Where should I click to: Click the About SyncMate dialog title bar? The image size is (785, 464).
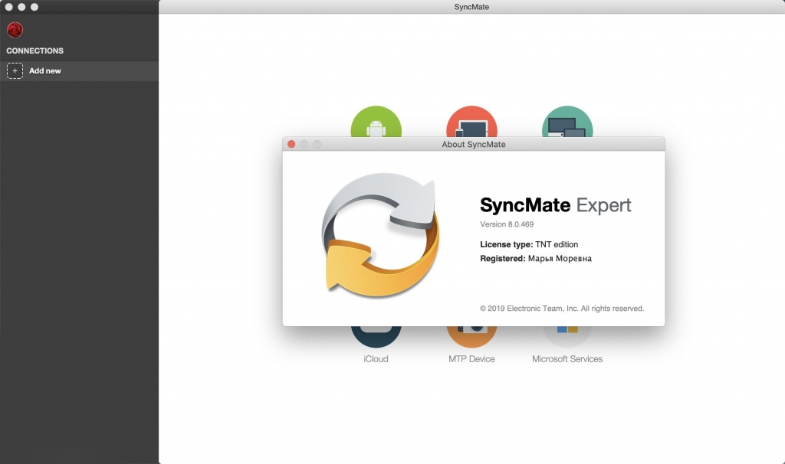click(474, 144)
